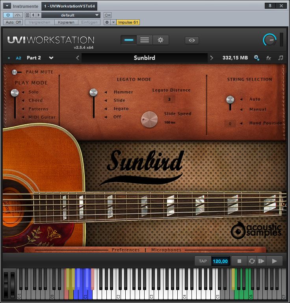Click the Slide Speed knob
Viewport: 290px width, 303px height.
click(x=149, y=120)
